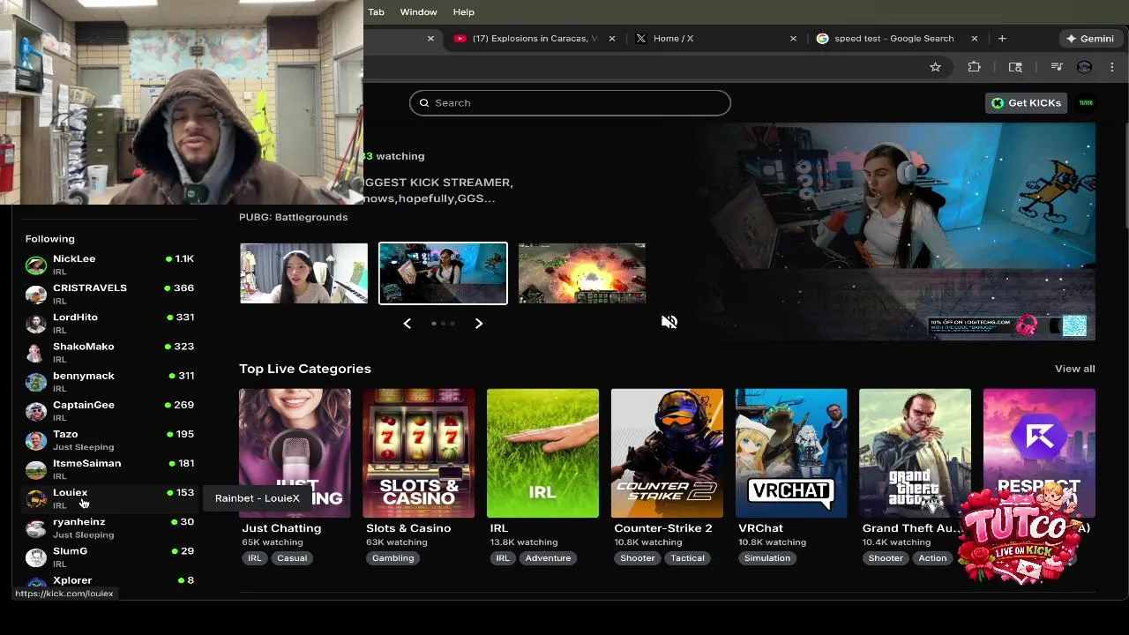
Task: Open a new browser tab with plus
Action: (1002, 39)
